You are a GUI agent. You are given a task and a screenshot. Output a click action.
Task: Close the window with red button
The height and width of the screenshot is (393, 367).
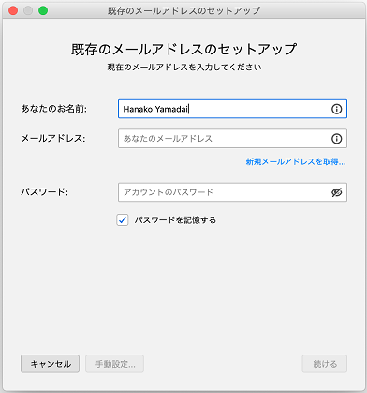click(x=13, y=10)
